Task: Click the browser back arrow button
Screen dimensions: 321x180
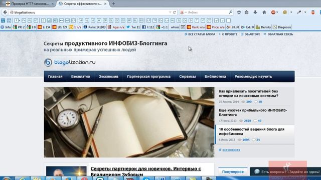Action: pyautogui.click(x=5, y=12)
